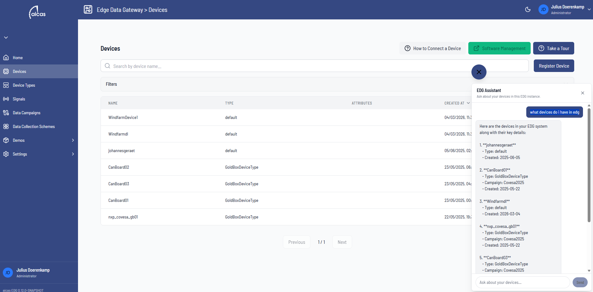Click the aicas logo
This screenshot has width=593, height=292.
pyautogui.click(x=38, y=13)
